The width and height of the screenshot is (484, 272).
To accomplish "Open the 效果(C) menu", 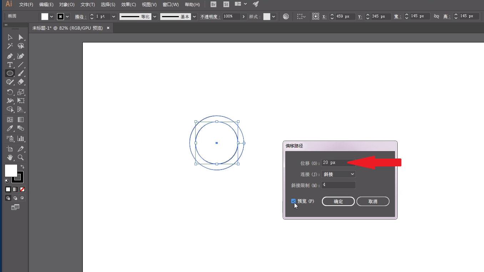I will tap(128, 5).
